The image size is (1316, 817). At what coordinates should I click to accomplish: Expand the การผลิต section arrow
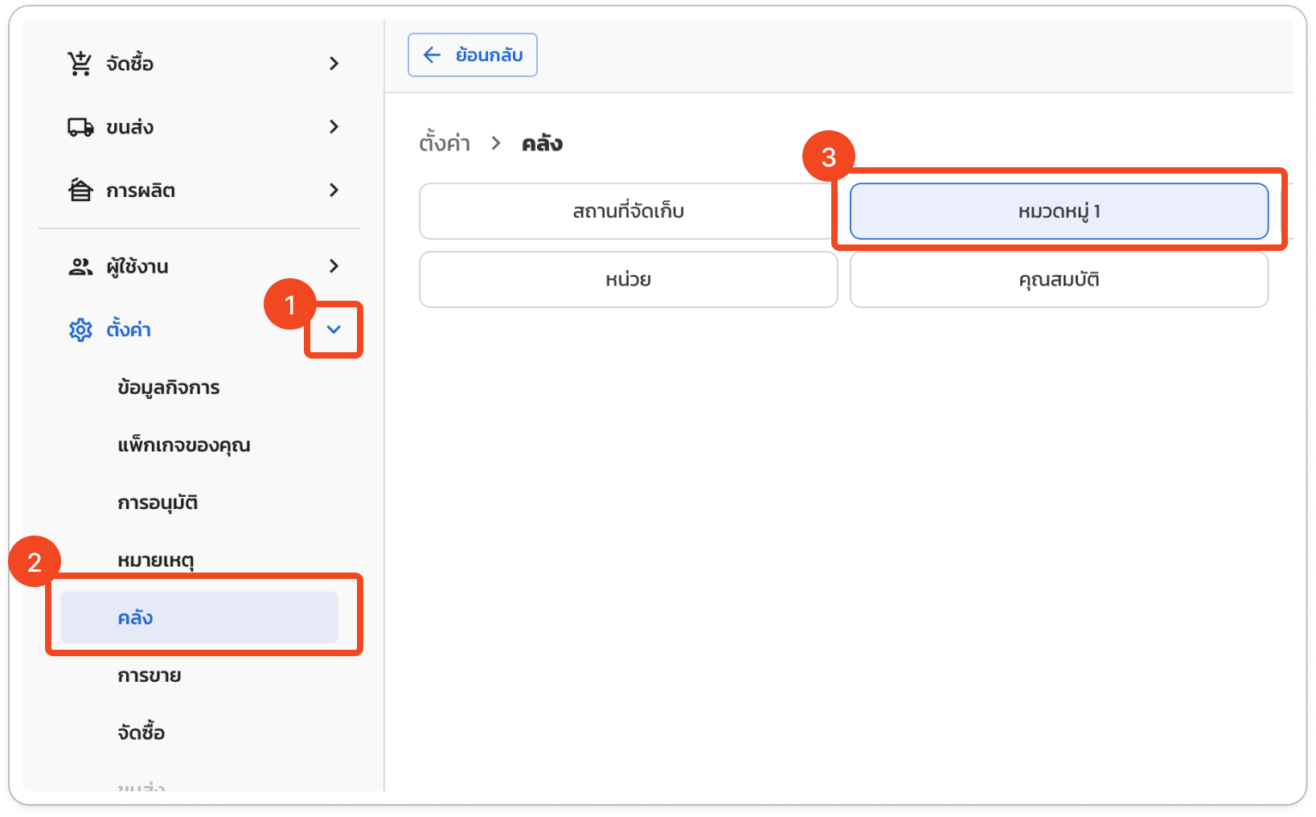pos(334,191)
